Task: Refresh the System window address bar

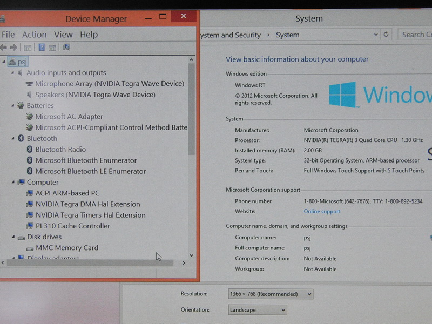Action: (x=386, y=35)
